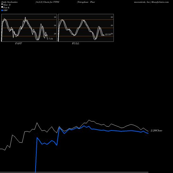
Task: Click the Slow D legend swatch
Action: point(2,4)
